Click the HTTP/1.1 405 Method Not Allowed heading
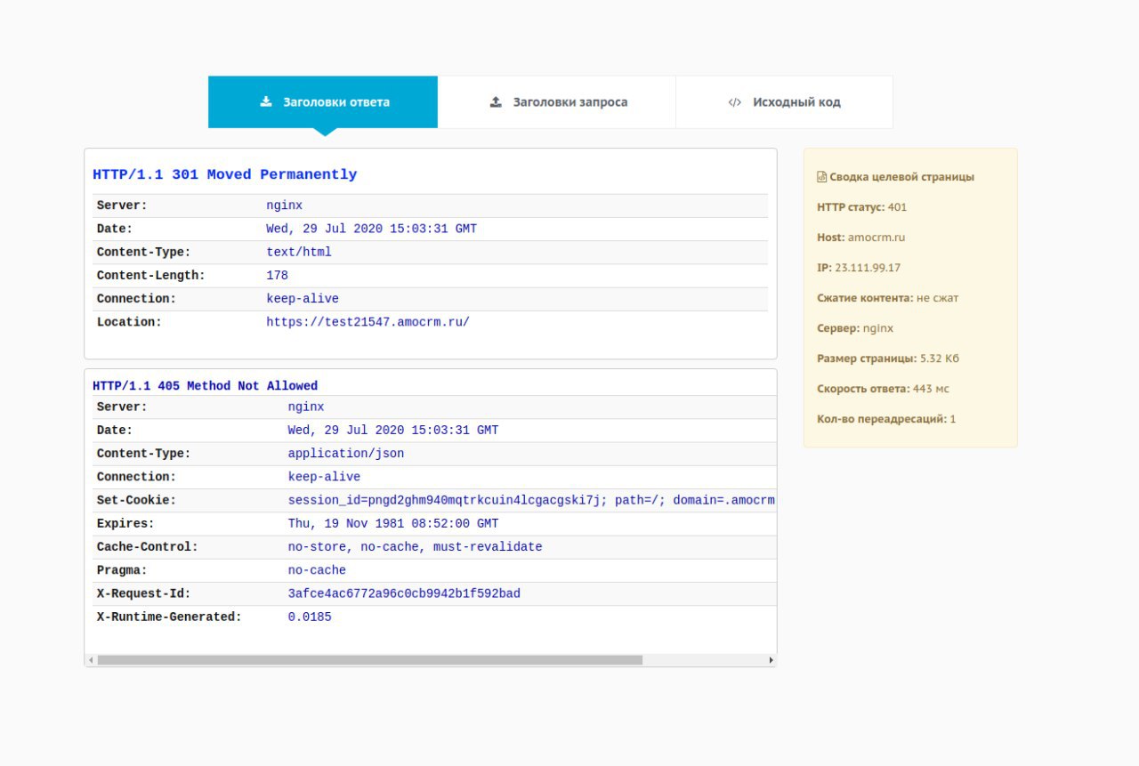Viewport: 1139px width, 766px height. (x=205, y=386)
